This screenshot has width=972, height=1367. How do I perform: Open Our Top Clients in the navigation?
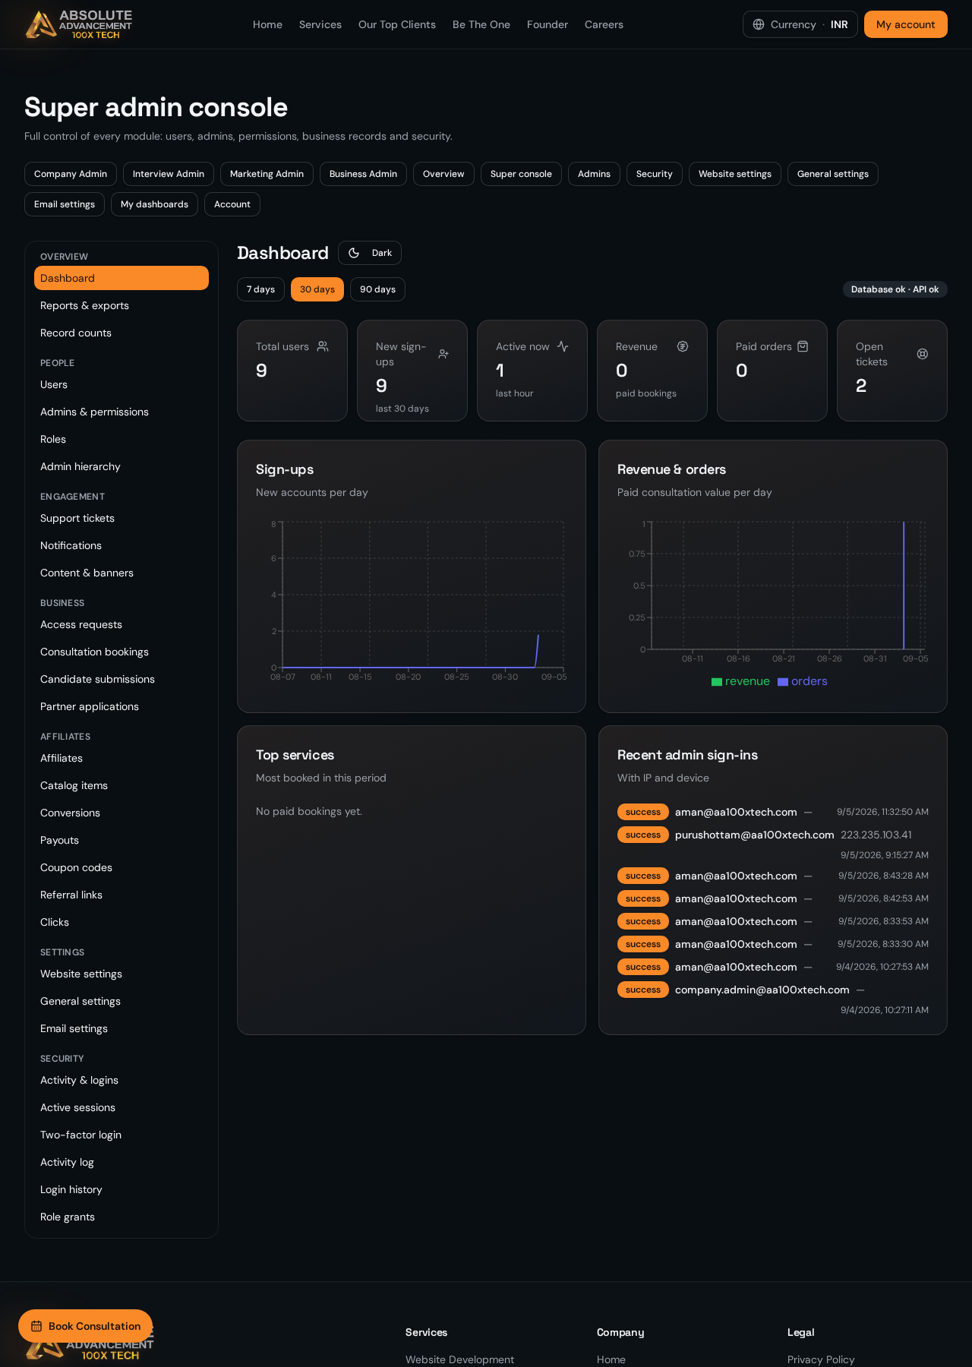397,24
